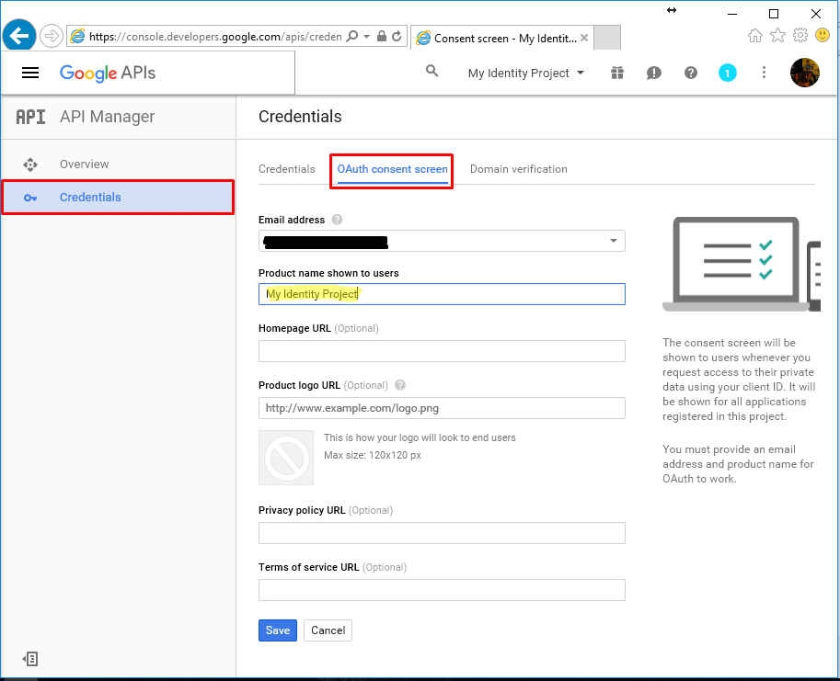
Task: Click the search icon in Google APIs header
Action: click(432, 71)
